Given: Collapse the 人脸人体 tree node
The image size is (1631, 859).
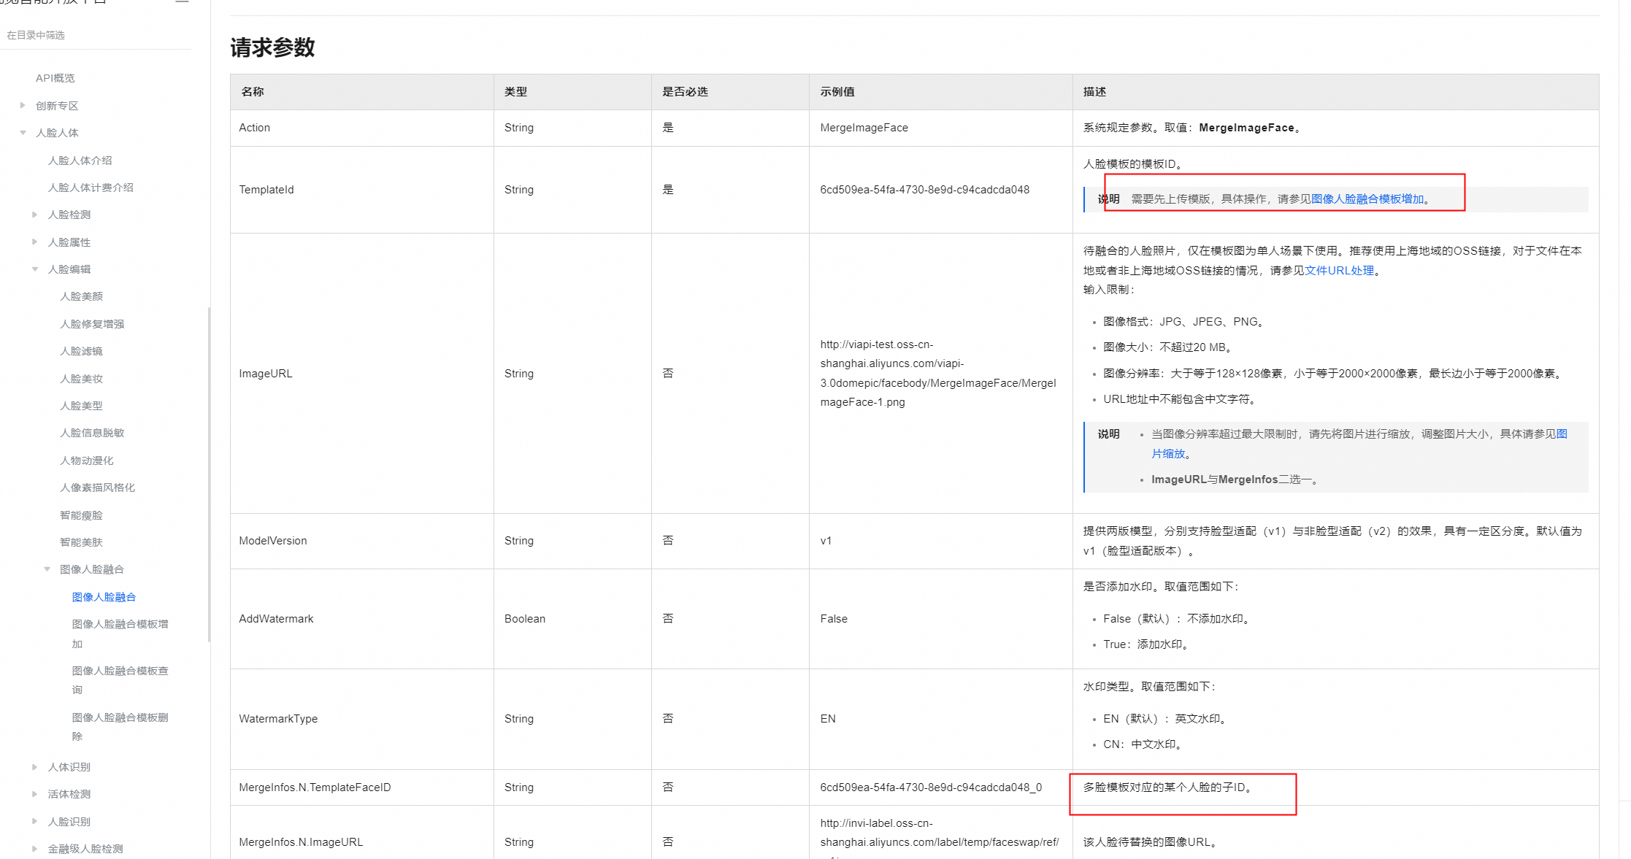Looking at the screenshot, I should [x=23, y=133].
